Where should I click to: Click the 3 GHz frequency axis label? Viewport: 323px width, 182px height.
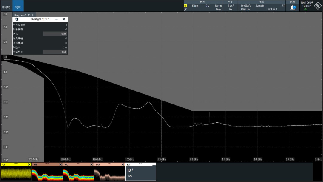[x=318, y=159]
